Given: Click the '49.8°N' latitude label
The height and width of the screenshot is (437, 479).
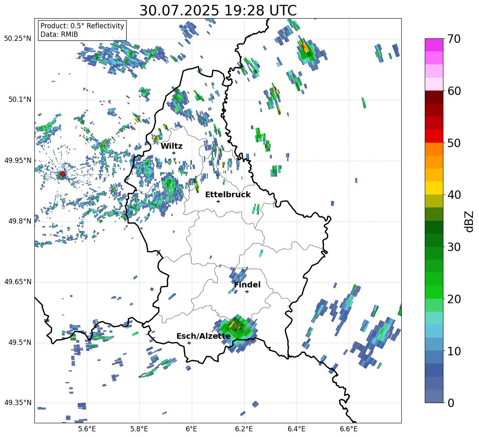Looking at the screenshot, I should [x=19, y=221].
